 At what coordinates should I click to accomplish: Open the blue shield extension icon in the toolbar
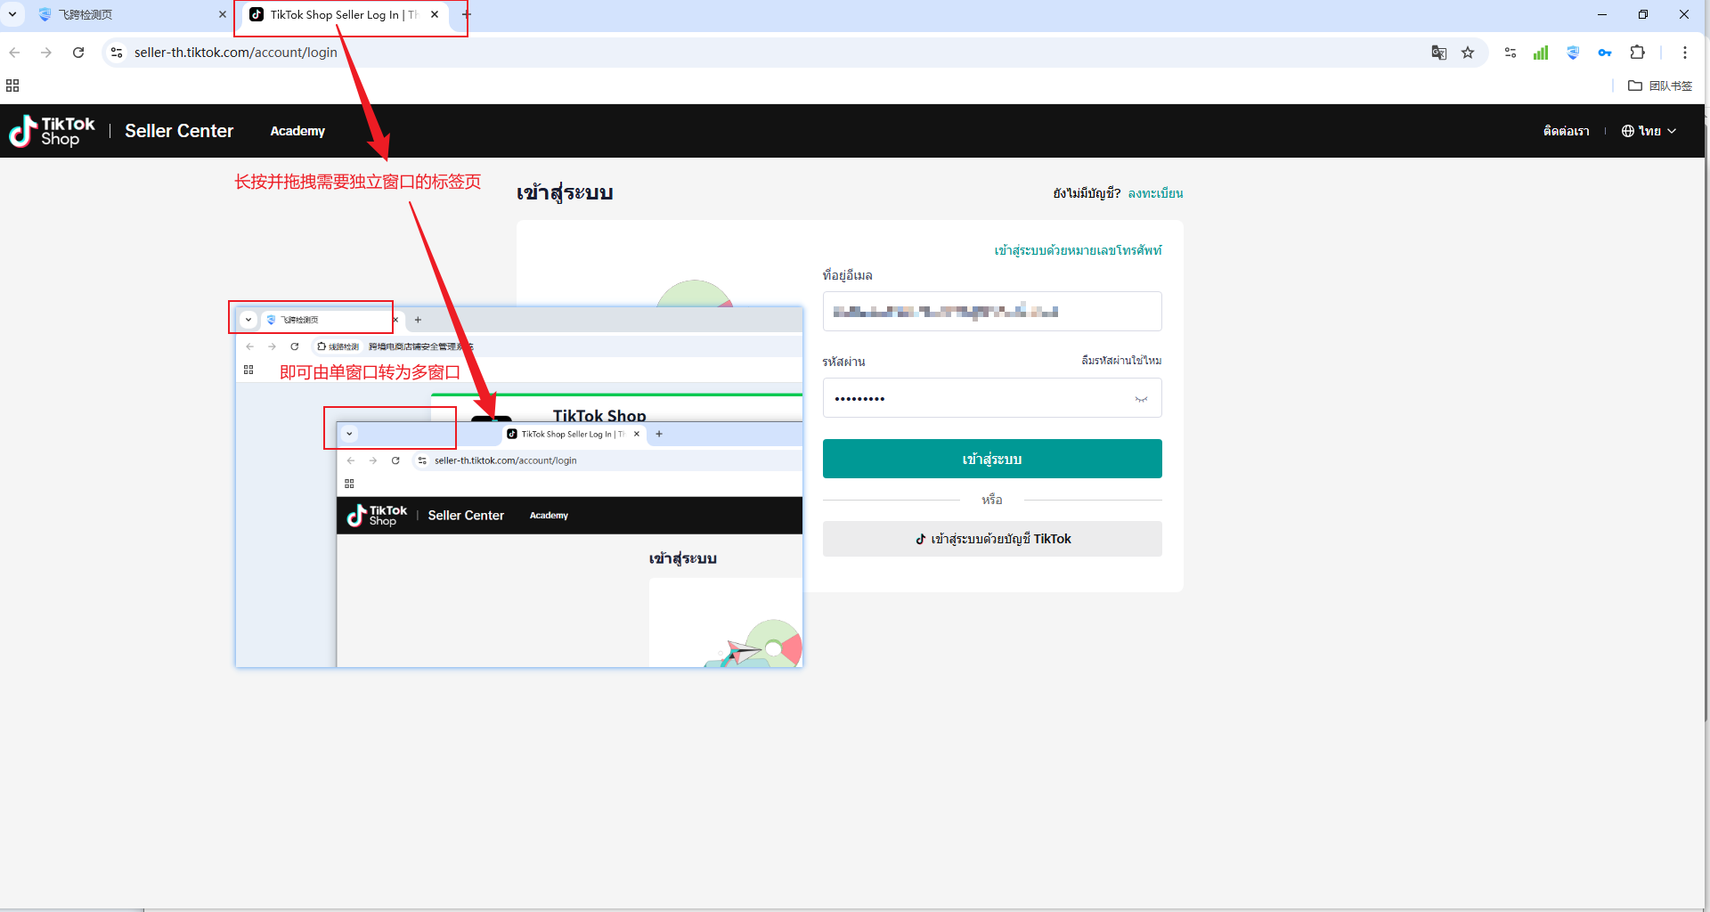(1573, 53)
